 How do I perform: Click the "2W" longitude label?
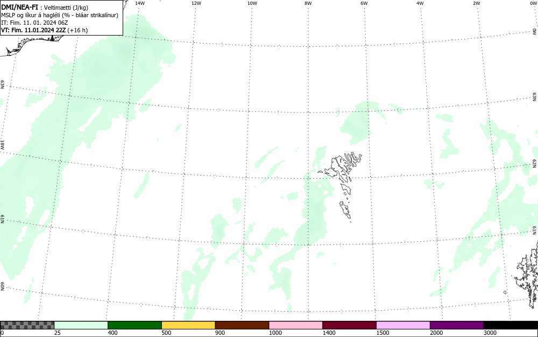[x=476, y=3]
